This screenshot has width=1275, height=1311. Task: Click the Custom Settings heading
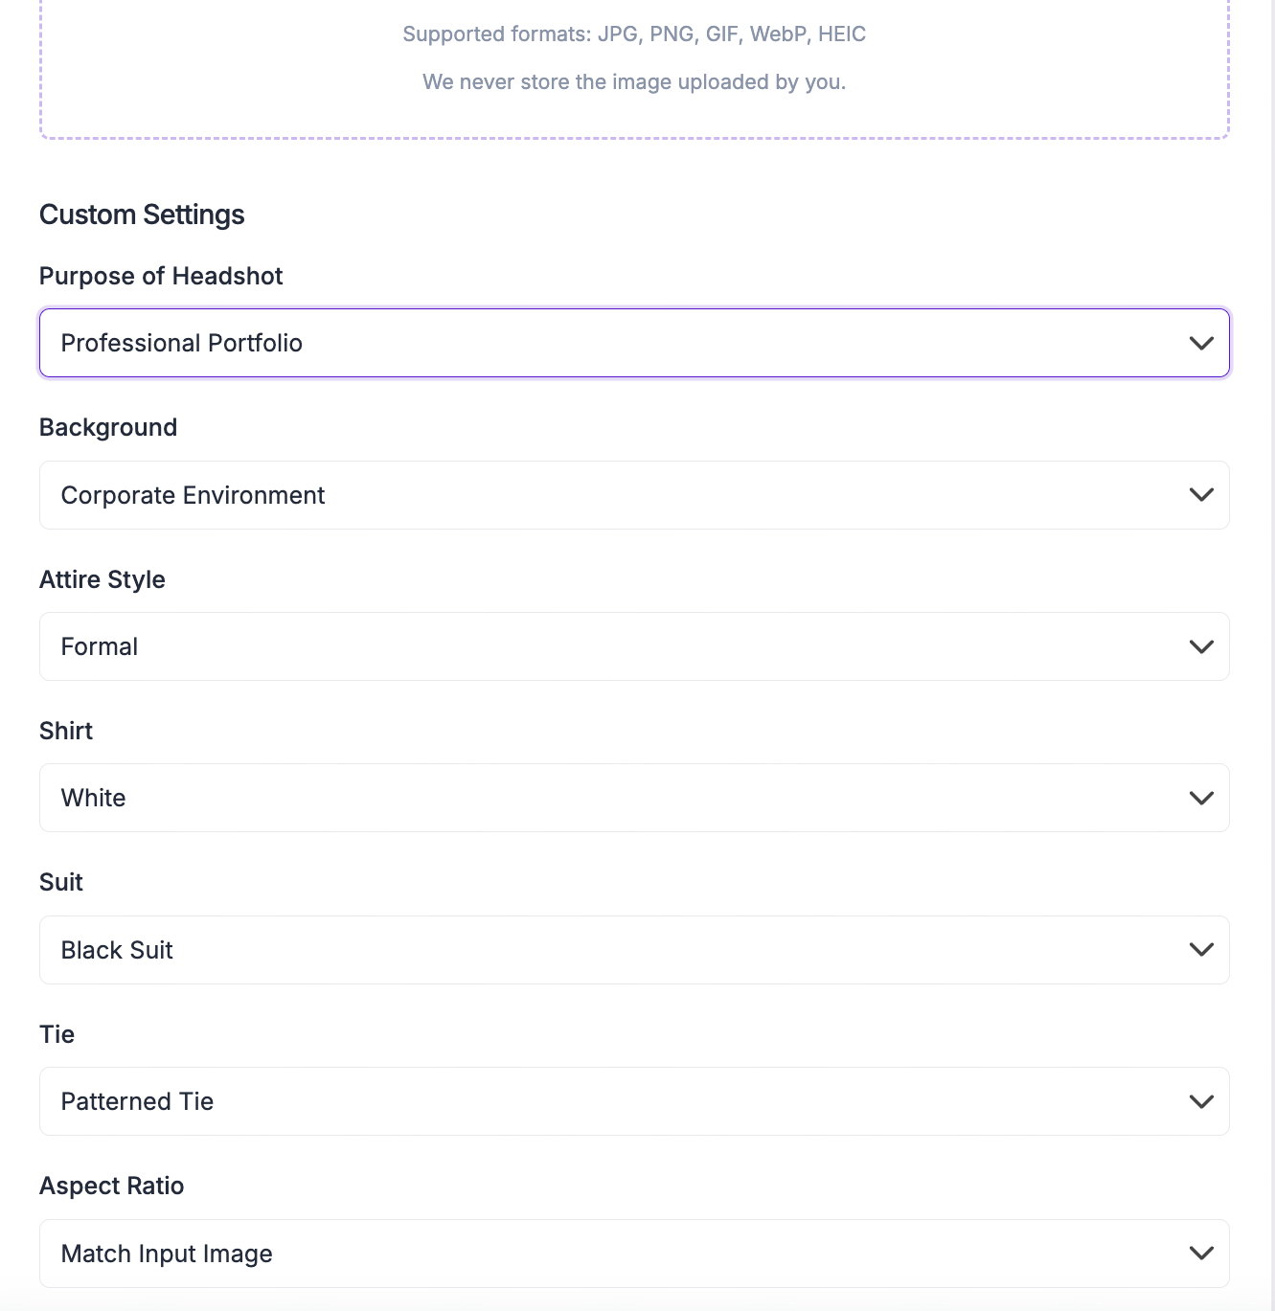[142, 215]
